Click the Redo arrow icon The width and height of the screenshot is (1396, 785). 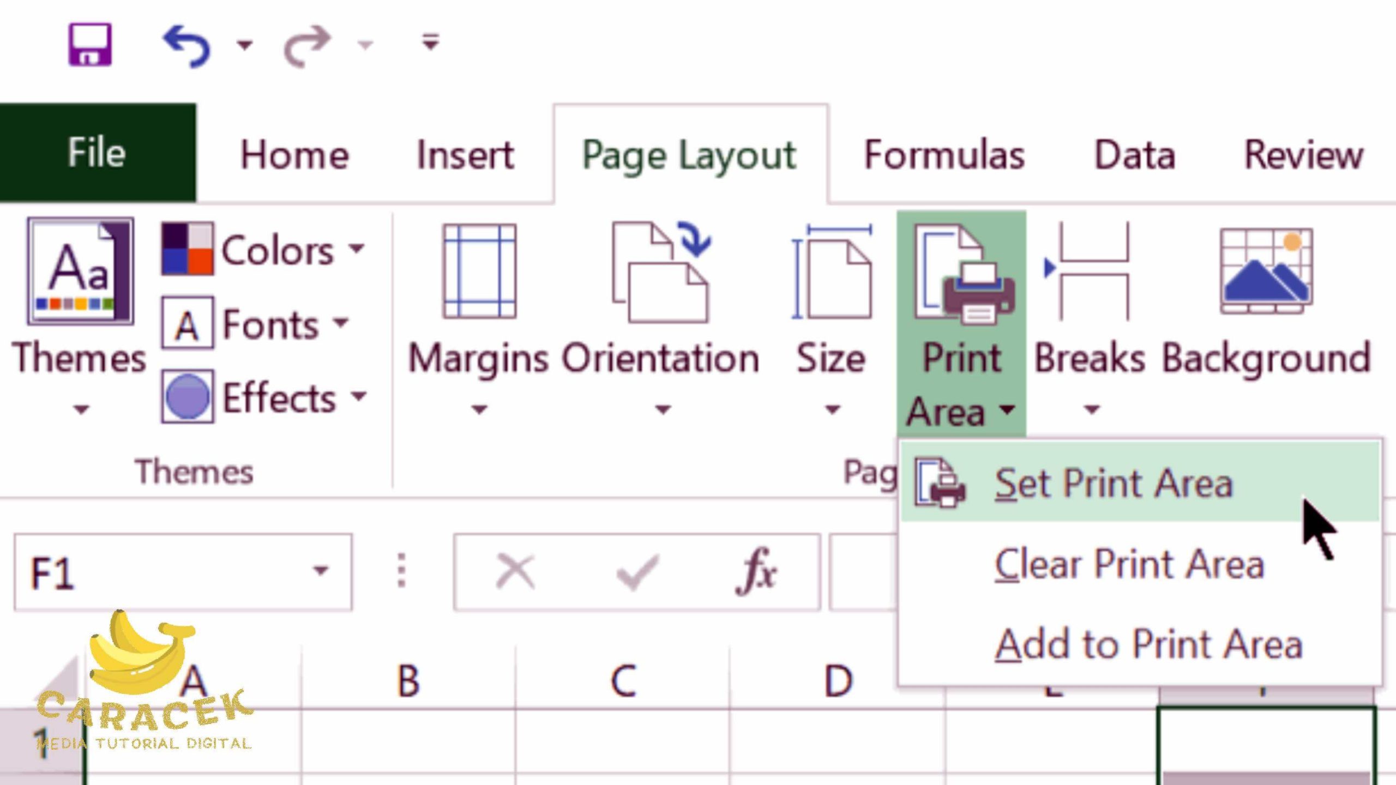(x=307, y=46)
